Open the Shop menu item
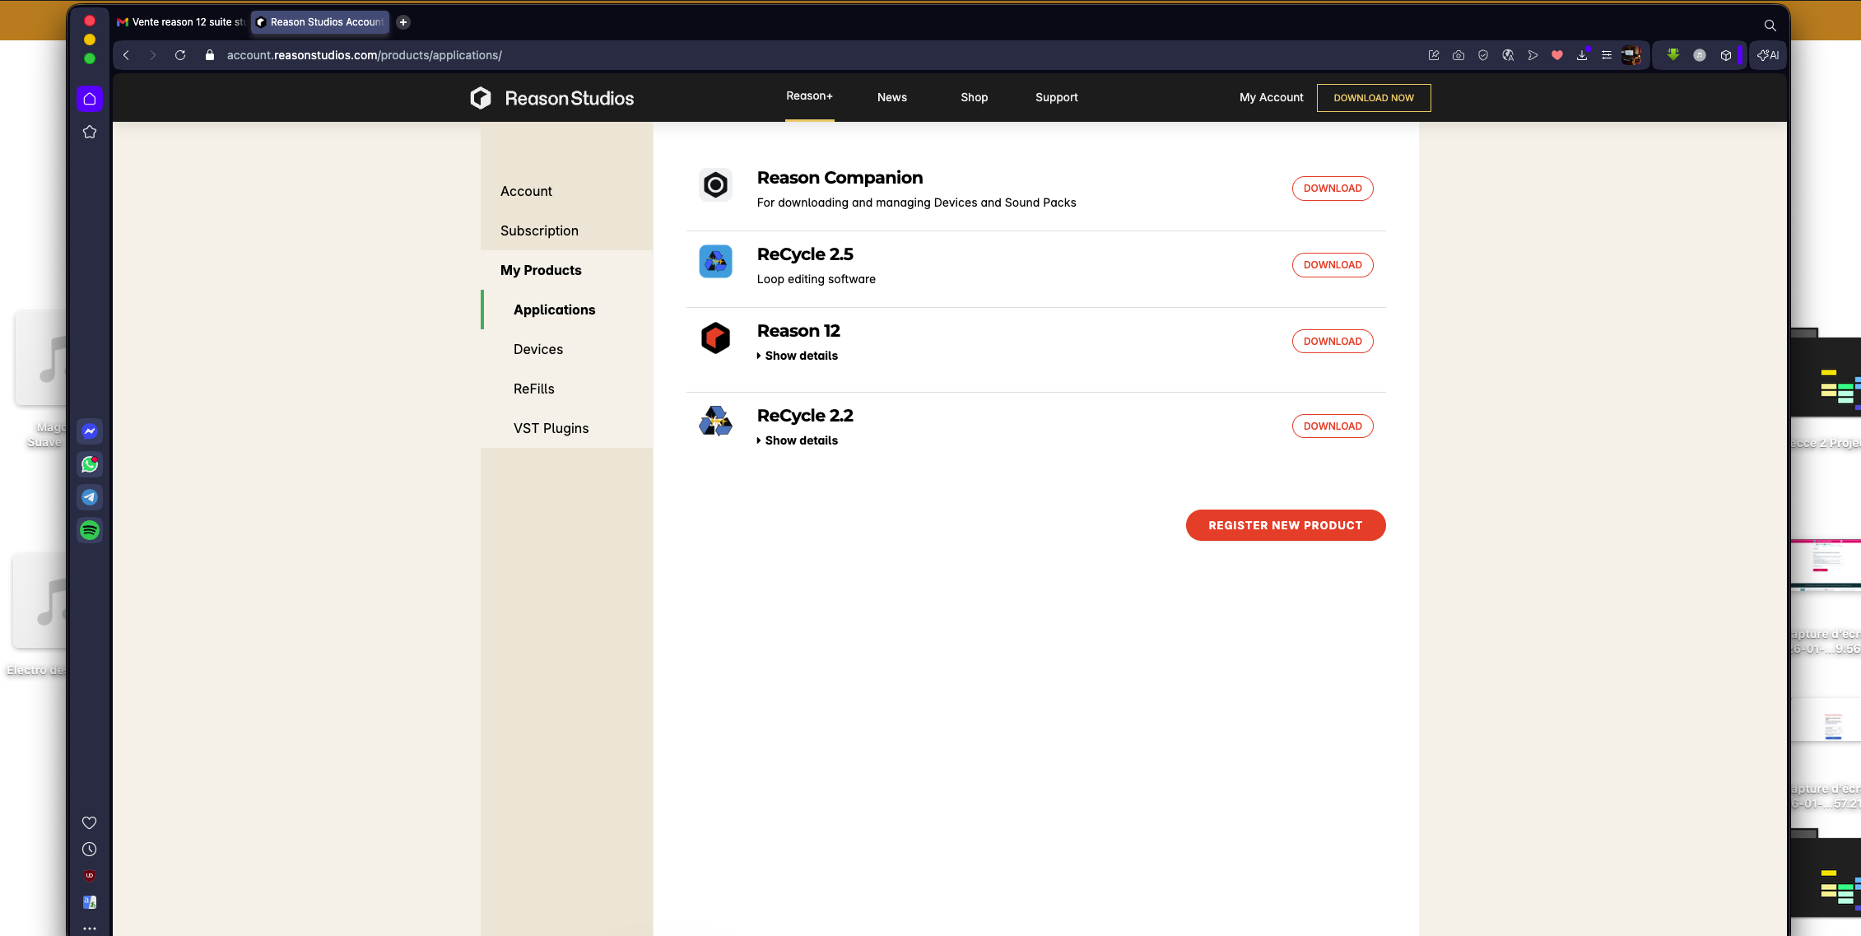This screenshot has height=936, width=1861. click(x=974, y=97)
